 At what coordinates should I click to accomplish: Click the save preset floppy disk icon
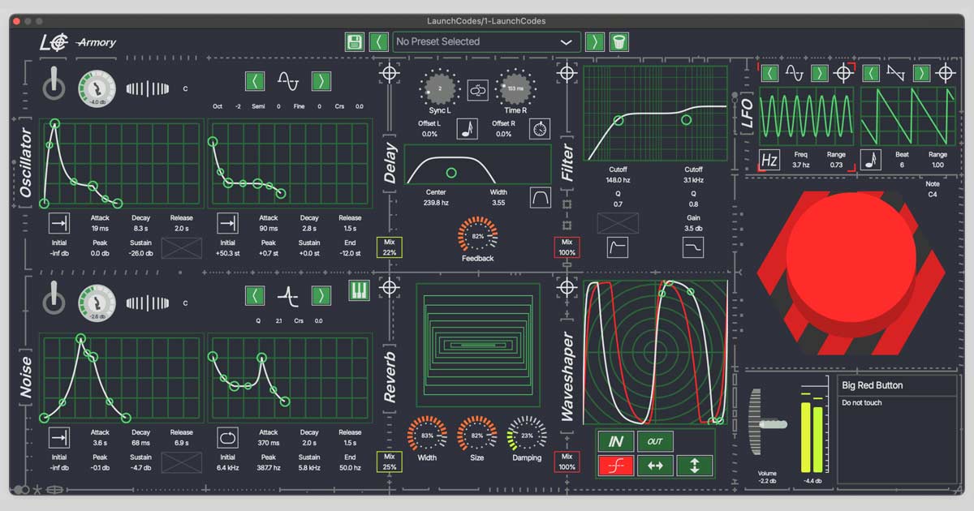click(355, 42)
